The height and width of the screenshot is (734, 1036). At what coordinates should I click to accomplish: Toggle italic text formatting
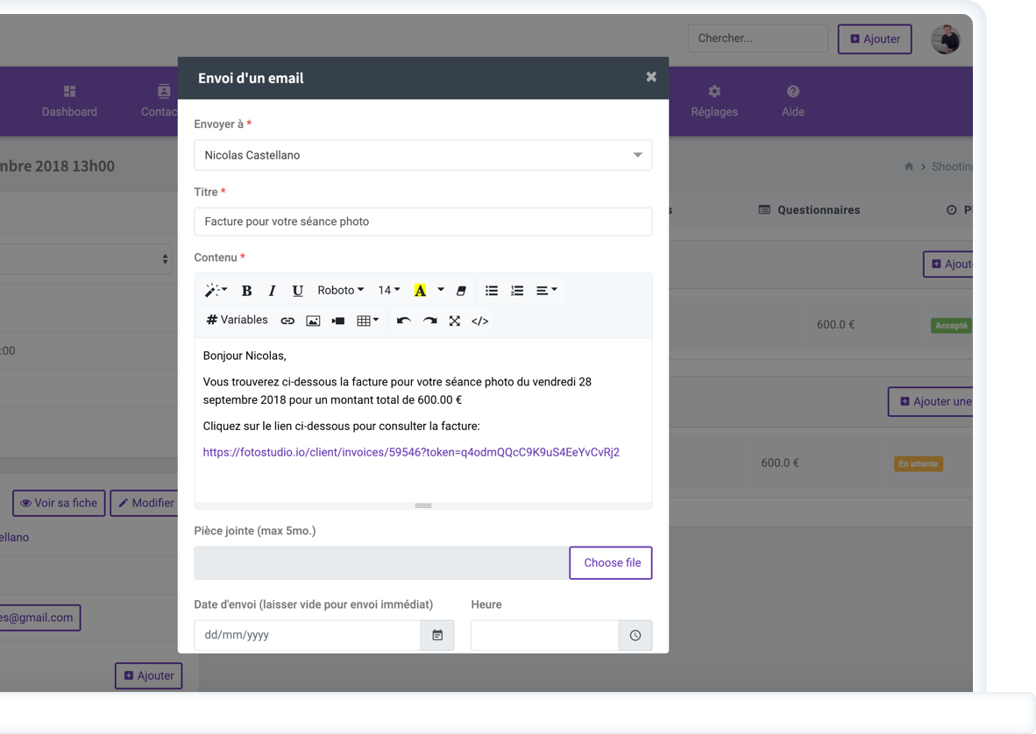(272, 291)
